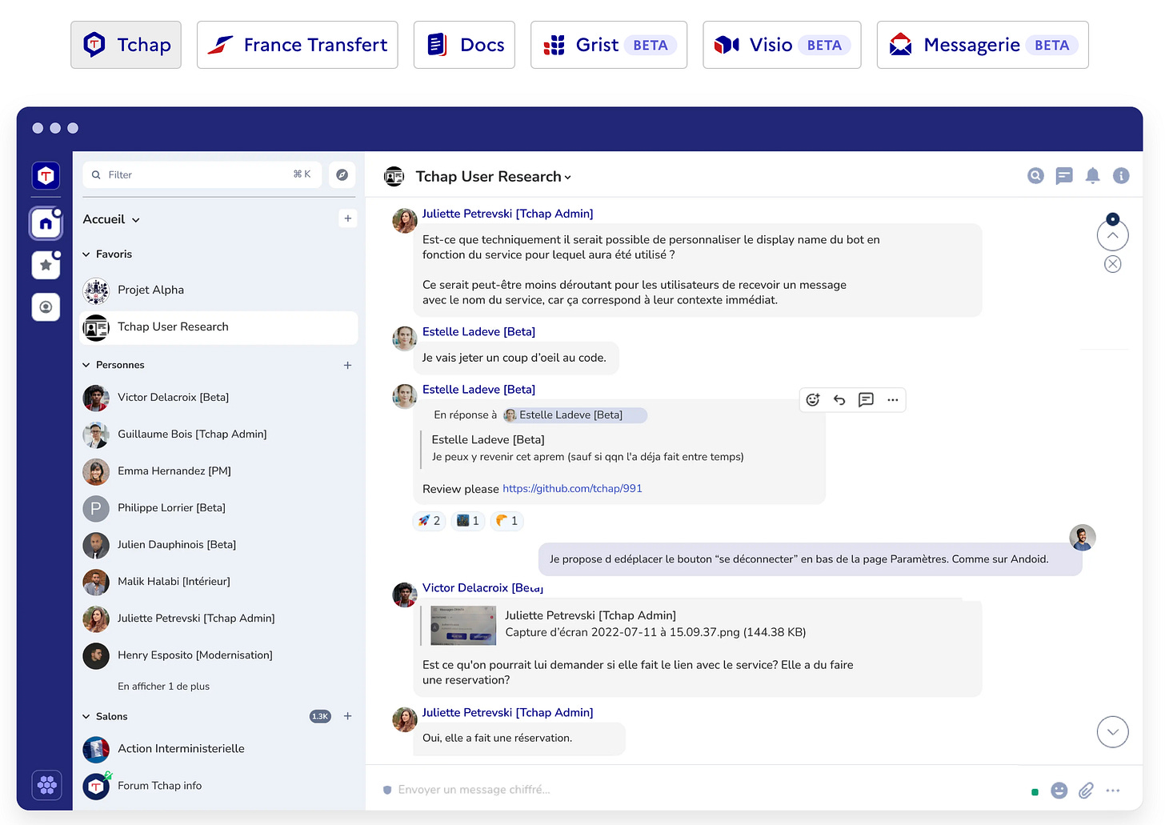Click En afficher 1 de plus

point(163,687)
